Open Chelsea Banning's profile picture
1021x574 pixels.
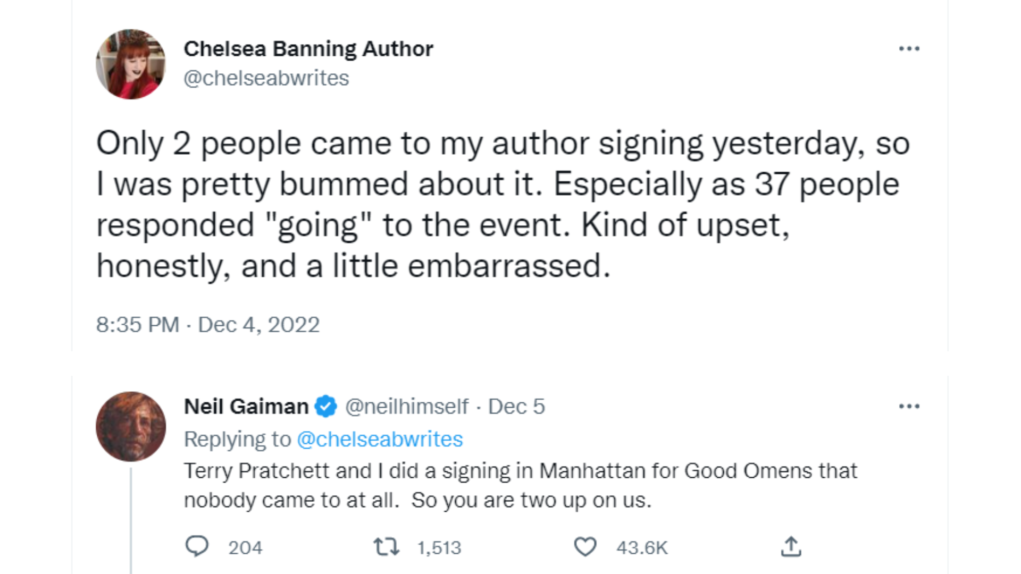131,64
